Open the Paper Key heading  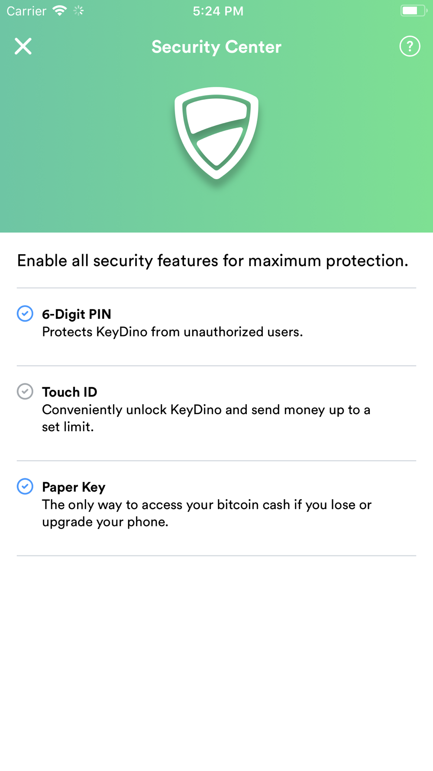coord(74,487)
